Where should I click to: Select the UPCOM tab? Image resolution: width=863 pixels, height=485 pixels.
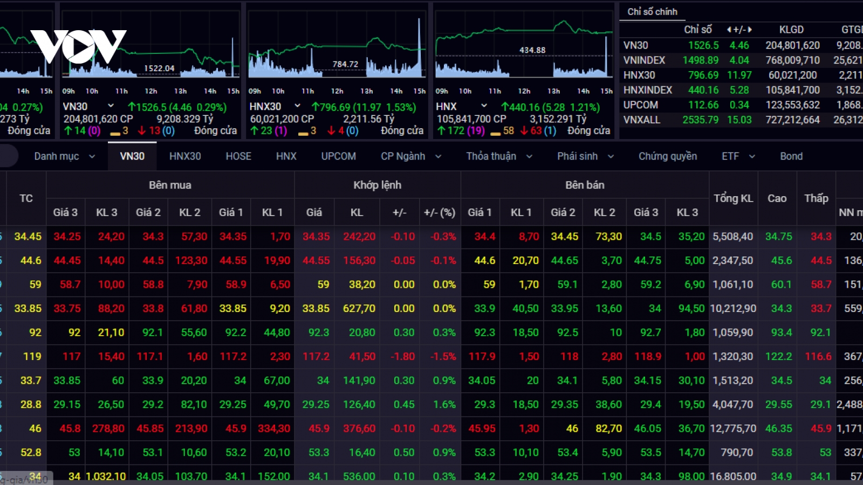[x=339, y=156]
